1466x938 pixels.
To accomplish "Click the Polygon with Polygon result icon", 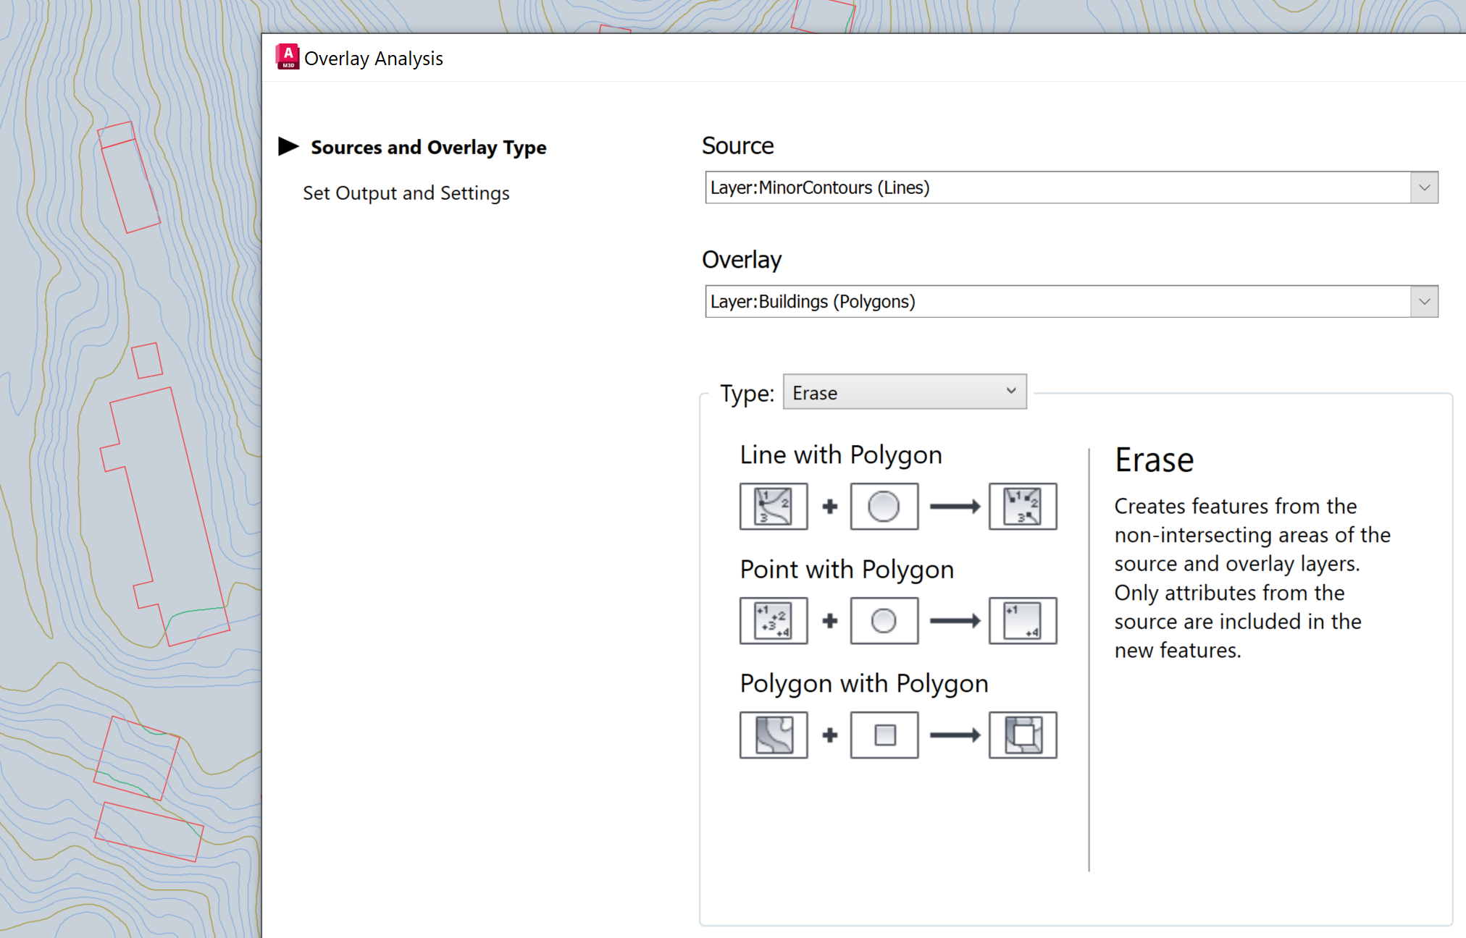I will coord(1023,735).
